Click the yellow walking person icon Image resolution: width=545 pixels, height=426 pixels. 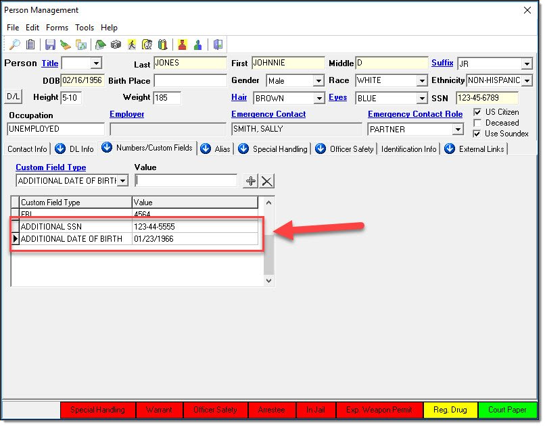tap(131, 45)
